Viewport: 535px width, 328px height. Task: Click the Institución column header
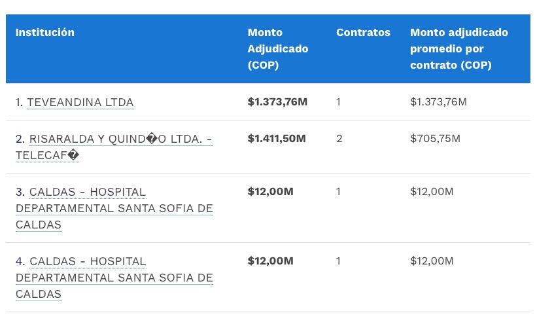coord(45,32)
